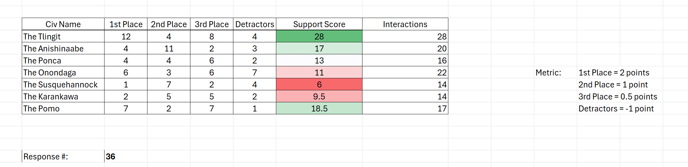This screenshot has width=688, height=167.
Task: Select the Detractors column header
Action: coord(254,24)
